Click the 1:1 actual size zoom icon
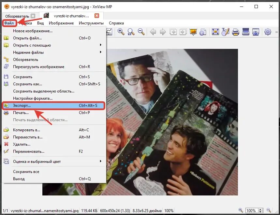Image resolution: width=280 pixels, height=215 pixels. pos(131,32)
